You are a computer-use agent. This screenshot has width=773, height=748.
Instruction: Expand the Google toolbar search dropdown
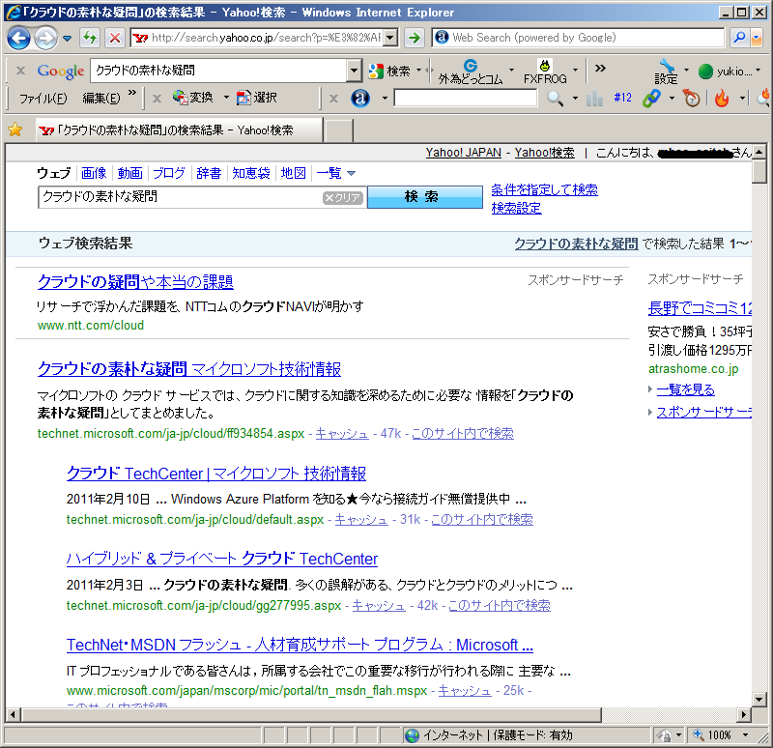click(x=353, y=71)
